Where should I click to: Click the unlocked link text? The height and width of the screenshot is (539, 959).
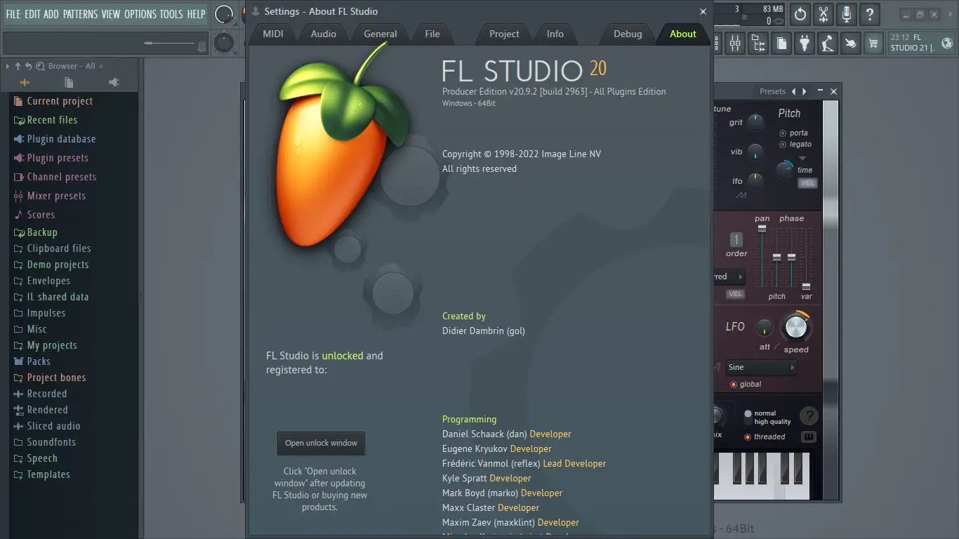tap(343, 355)
